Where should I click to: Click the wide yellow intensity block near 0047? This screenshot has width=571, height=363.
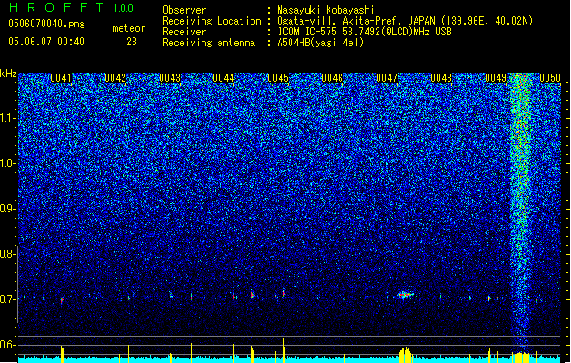(405, 355)
